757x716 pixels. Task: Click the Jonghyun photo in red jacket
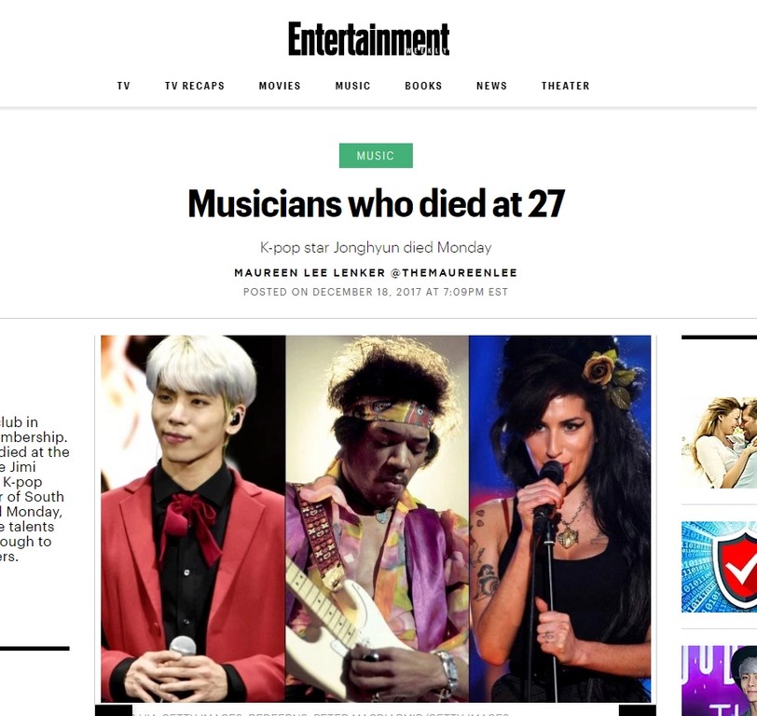pyautogui.click(x=193, y=518)
